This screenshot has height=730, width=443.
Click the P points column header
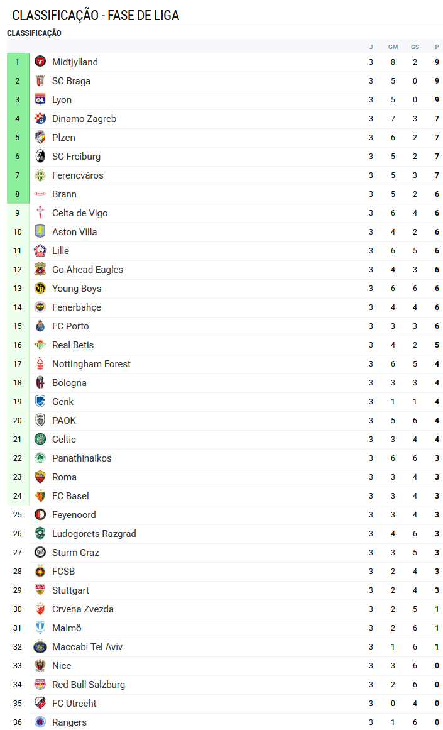pyautogui.click(x=437, y=47)
